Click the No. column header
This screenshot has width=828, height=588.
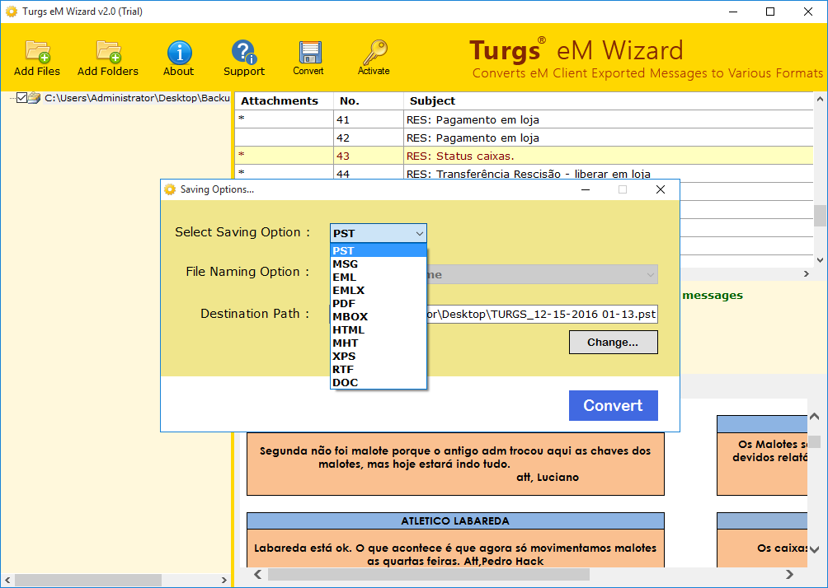click(369, 100)
